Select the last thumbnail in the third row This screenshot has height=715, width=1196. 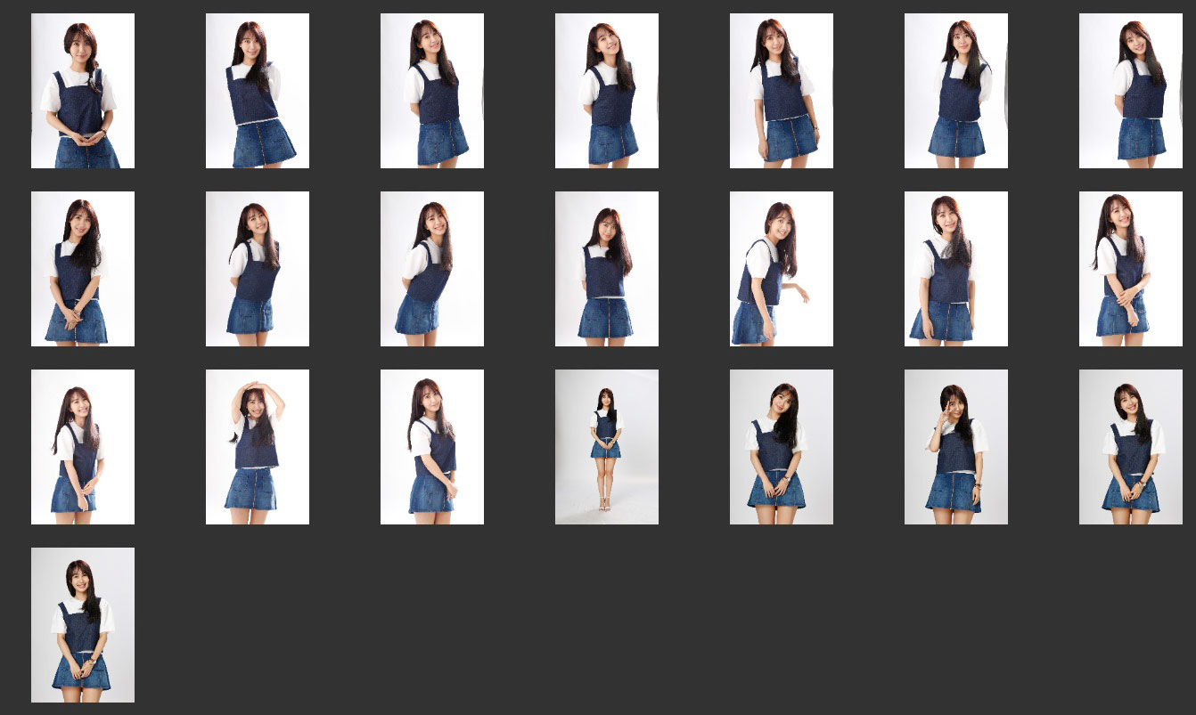(x=1131, y=447)
